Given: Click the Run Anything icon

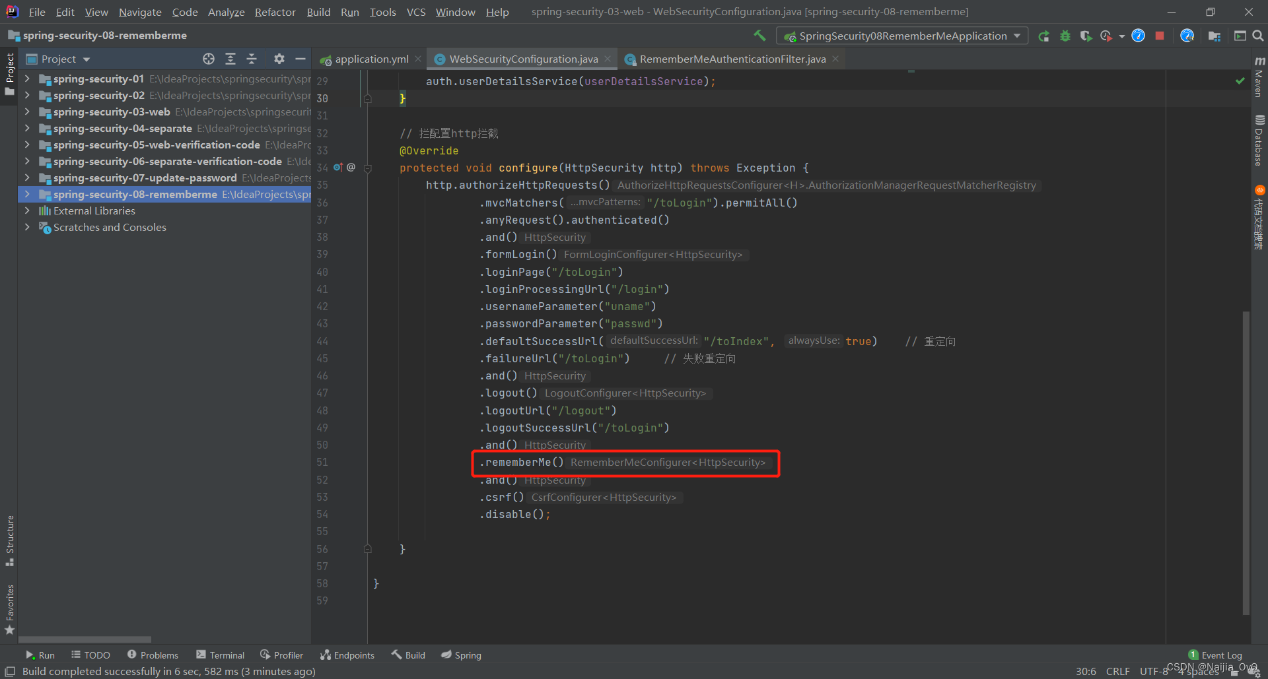Looking at the screenshot, I should (x=1240, y=36).
